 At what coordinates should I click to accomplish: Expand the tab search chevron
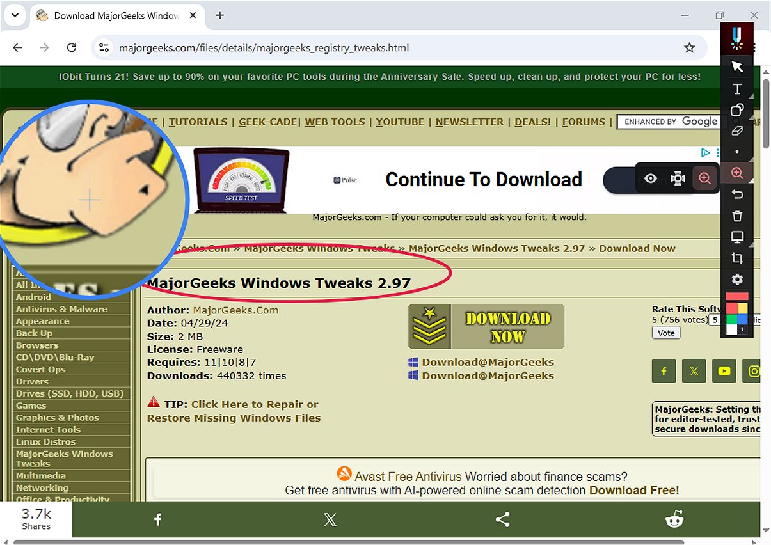(x=15, y=15)
